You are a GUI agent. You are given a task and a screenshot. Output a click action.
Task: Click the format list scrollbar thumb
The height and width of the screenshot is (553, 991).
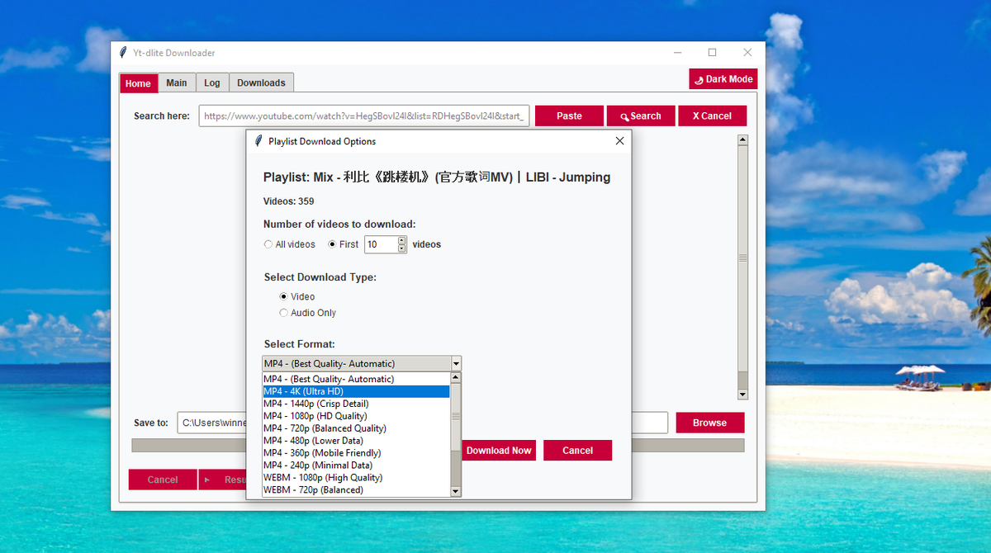pyautogui.click(x=455, y=417)
